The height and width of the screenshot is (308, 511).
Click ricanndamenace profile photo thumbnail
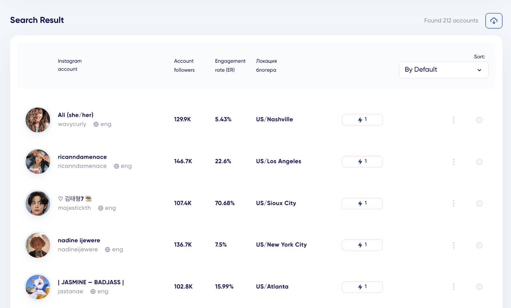click(x=38, y=162)
